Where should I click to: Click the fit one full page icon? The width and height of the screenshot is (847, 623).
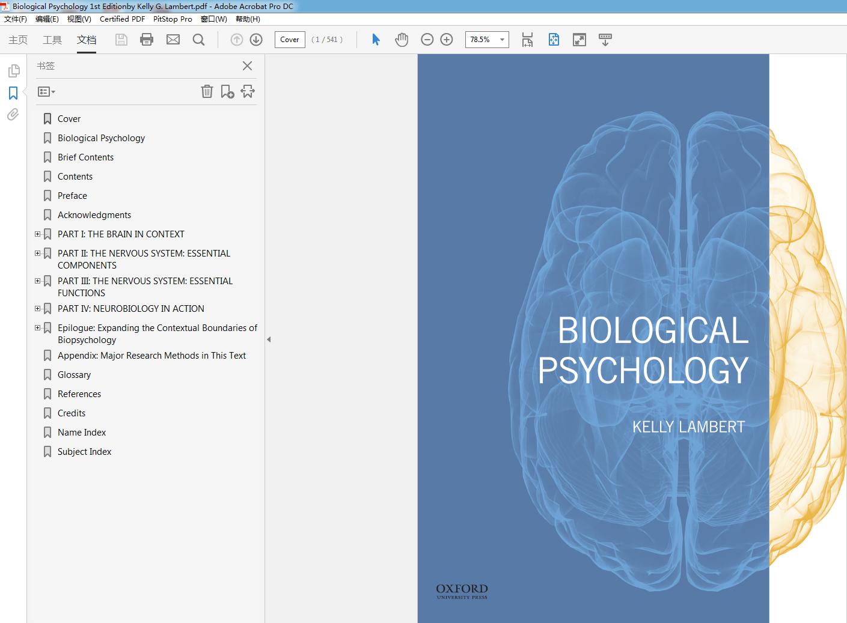[x=554, y=40]
